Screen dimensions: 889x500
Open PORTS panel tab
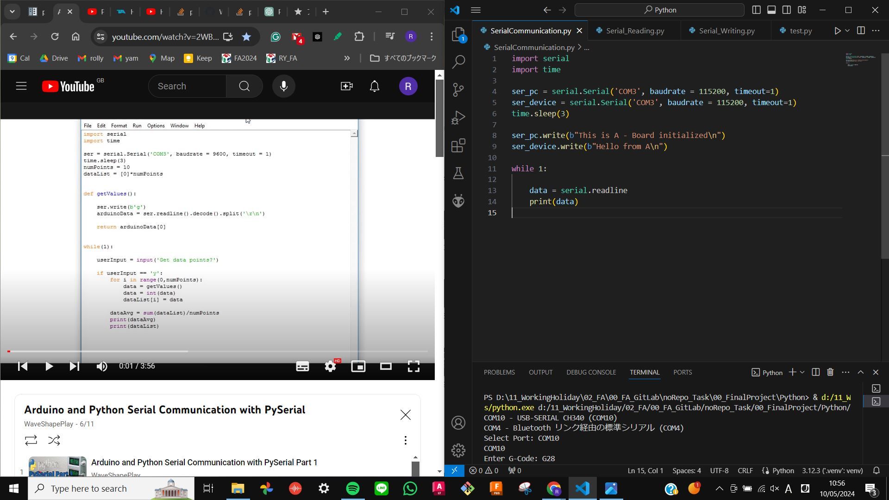tap(682, 372)
